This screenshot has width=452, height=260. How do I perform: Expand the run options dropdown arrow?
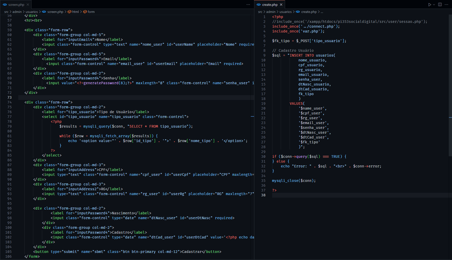434,5
